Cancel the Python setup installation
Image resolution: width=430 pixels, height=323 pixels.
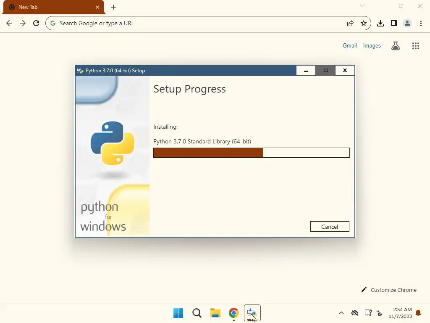330,227
